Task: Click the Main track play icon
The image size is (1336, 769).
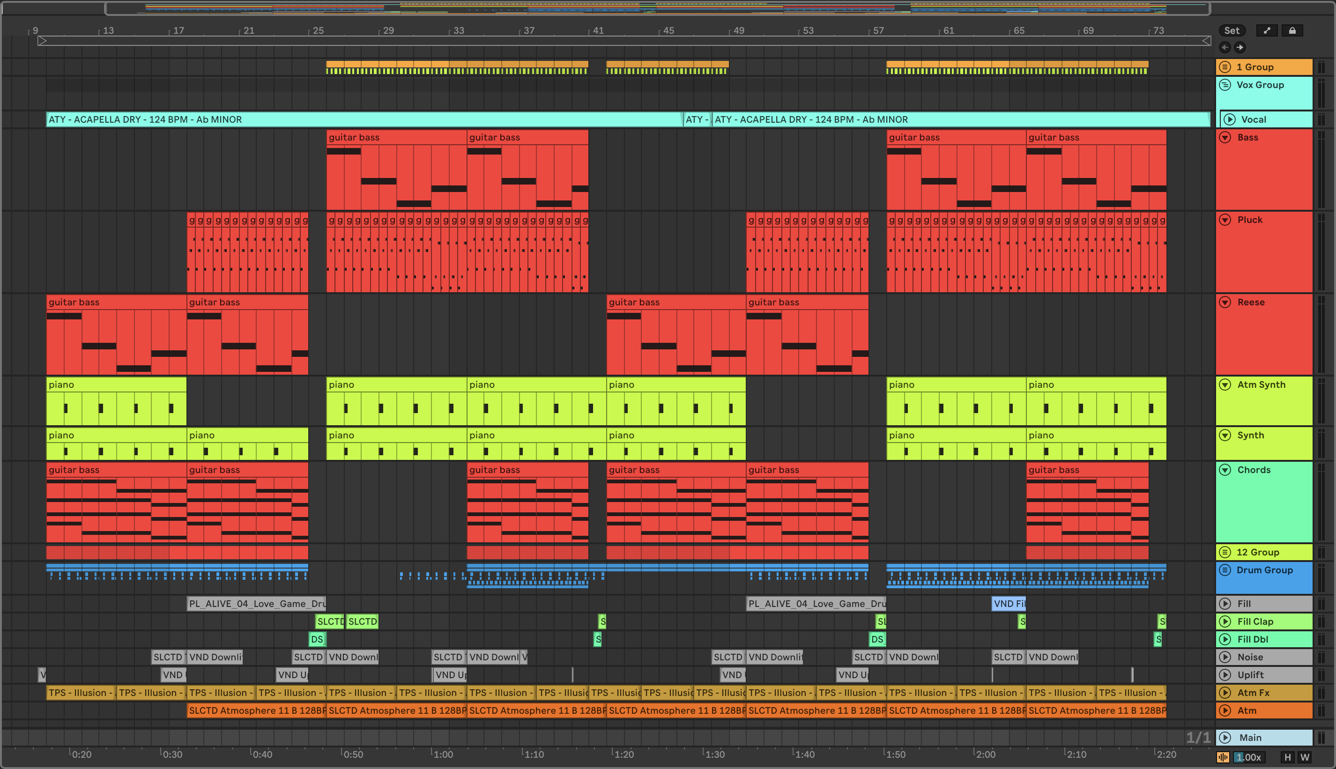Action: coord(1225,737)
